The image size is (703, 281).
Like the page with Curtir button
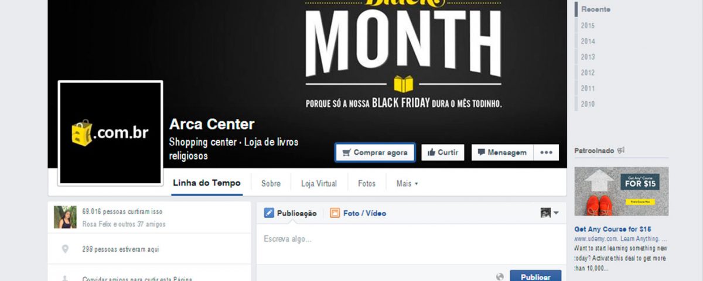[442, 152]
